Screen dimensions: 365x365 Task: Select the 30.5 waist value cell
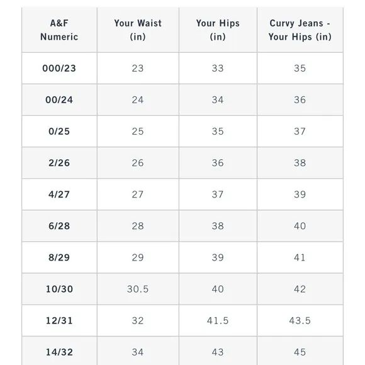click(138, 289)
